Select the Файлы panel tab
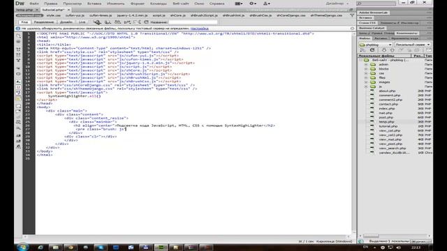The height and width of the screenshot is (251, 447). 365,38
